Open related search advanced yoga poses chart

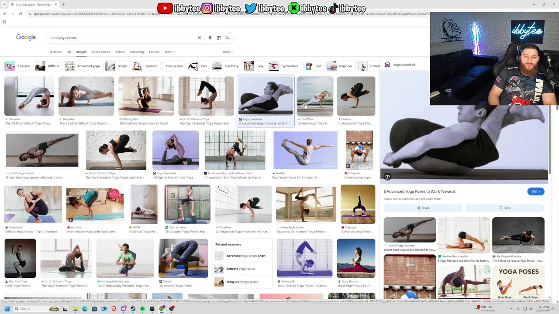[x=243, y=256]
